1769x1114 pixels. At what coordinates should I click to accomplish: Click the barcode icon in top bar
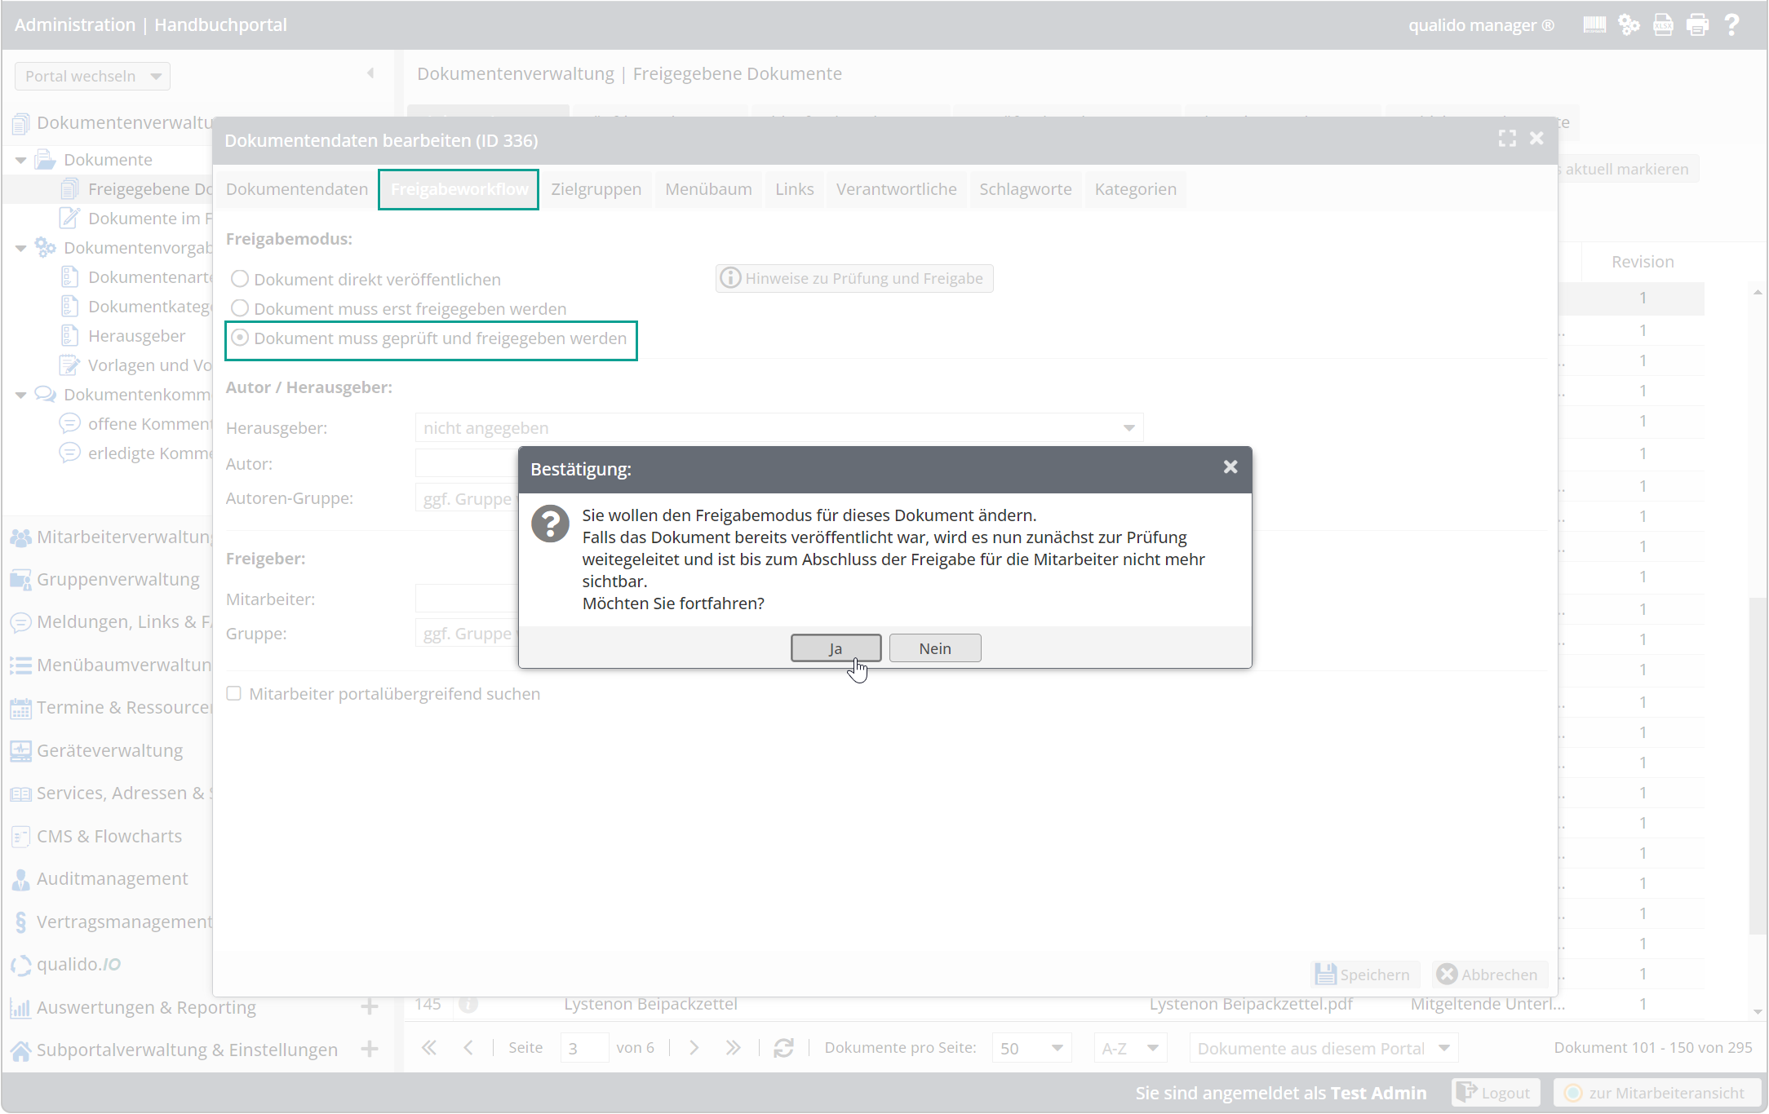(x=1594, y=25)
